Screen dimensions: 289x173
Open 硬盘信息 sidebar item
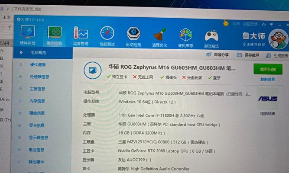37,113
